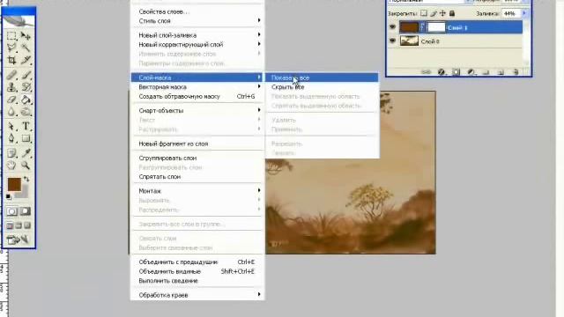Select the Hand tool
The height and width of the screenshot is (317, 564).
coord(11,165)
